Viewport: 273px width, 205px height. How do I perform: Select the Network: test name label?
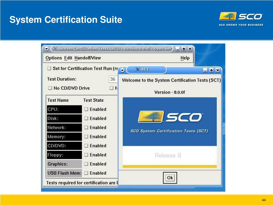pyautogui.click(x=64, y=127)
